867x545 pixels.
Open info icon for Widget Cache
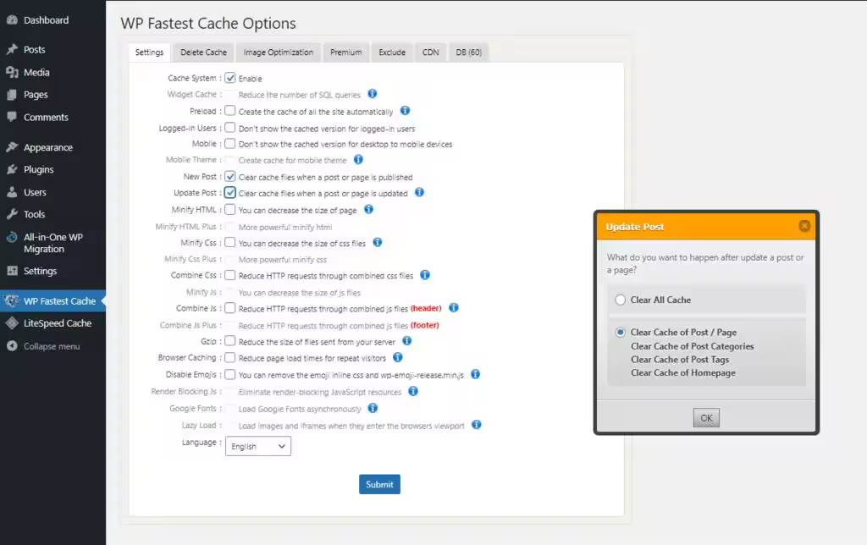point(373,93)
